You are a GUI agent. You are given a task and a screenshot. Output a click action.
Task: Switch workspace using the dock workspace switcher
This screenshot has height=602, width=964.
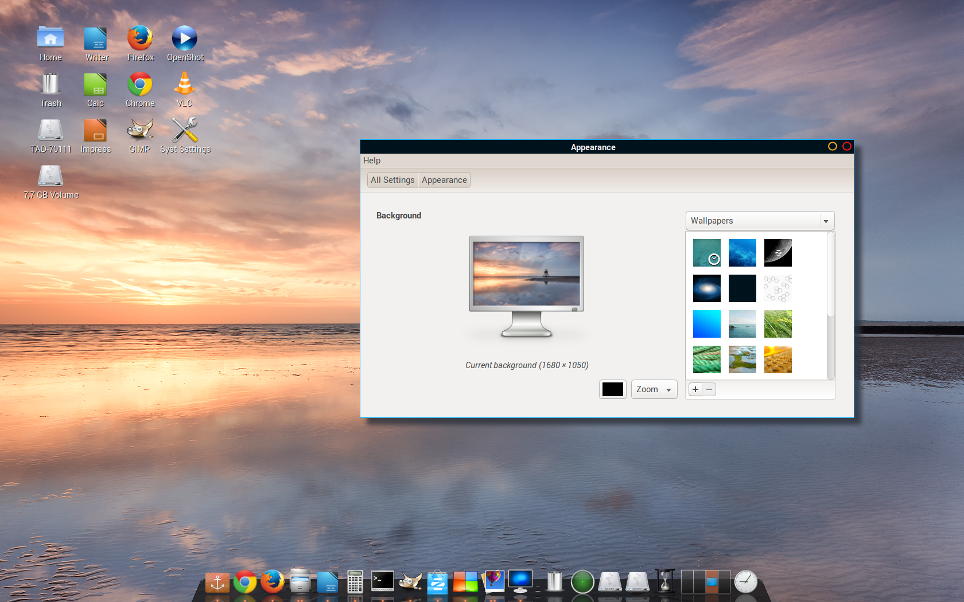pyautogui.click(x=705, y=581)
